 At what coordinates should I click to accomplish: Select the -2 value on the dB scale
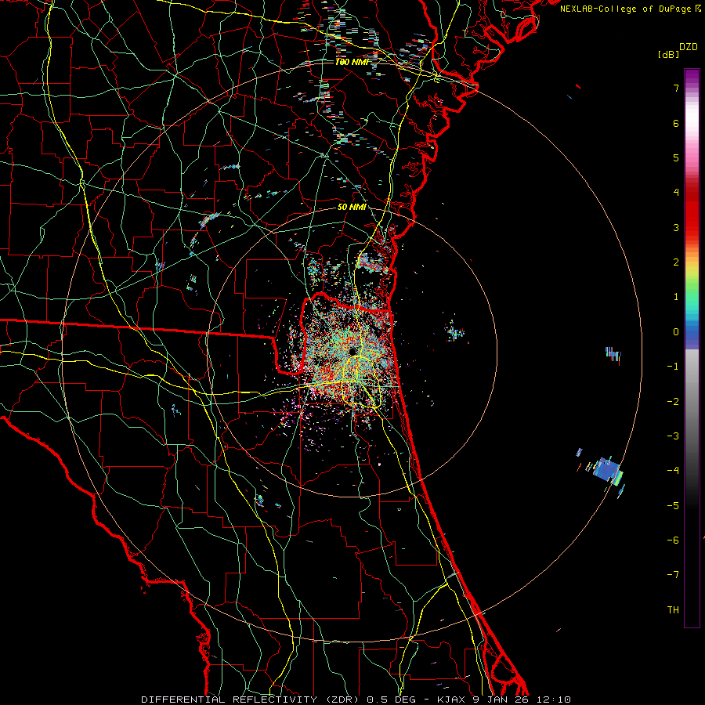[673, 402]
